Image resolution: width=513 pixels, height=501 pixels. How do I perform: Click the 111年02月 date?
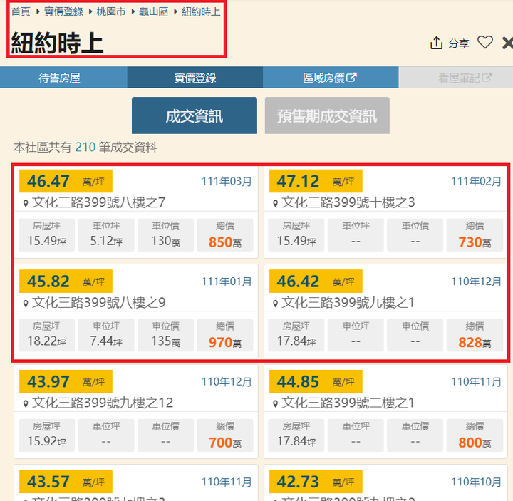tap(476, 181)
